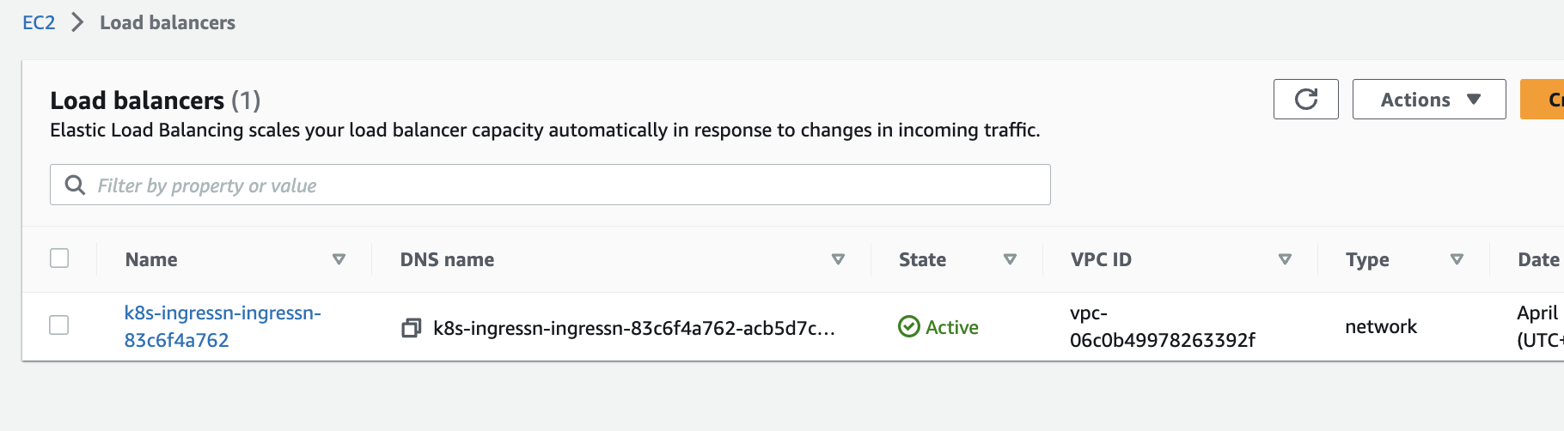Click the refresh load balancers icon button
This screenshot has height=431, width=1564.
(1305, 100)
